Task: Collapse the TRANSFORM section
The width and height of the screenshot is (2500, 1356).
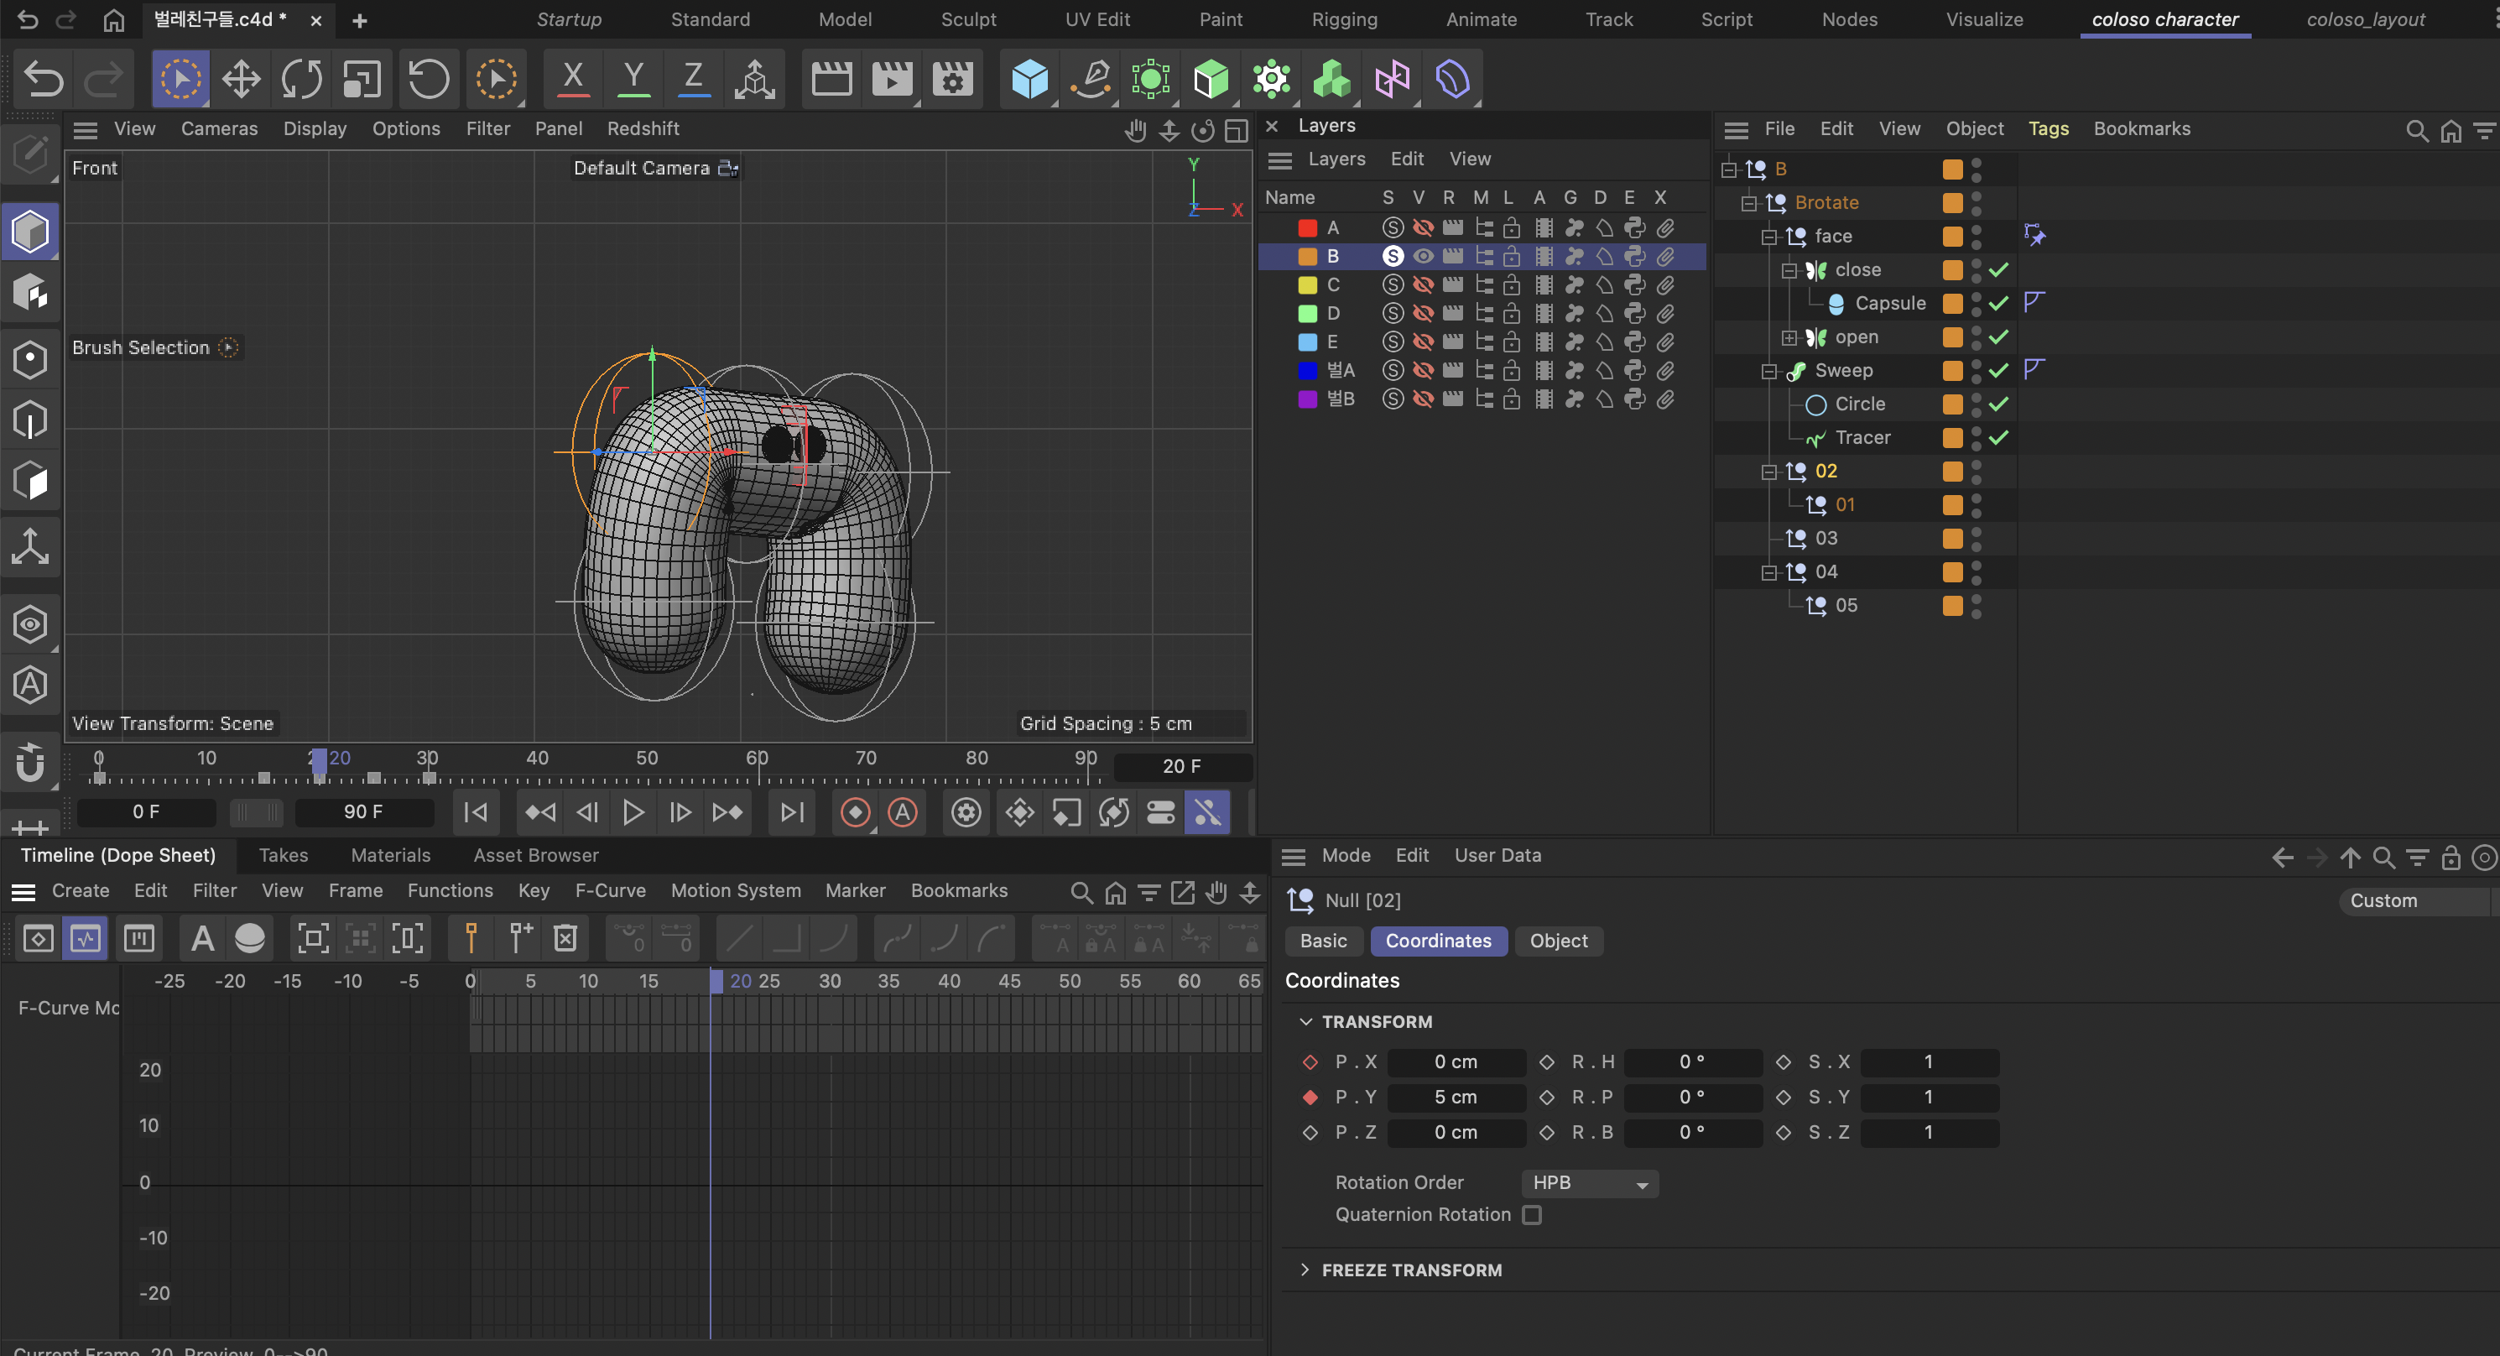Action: pyautogui.click(x=1305, y=1022)
